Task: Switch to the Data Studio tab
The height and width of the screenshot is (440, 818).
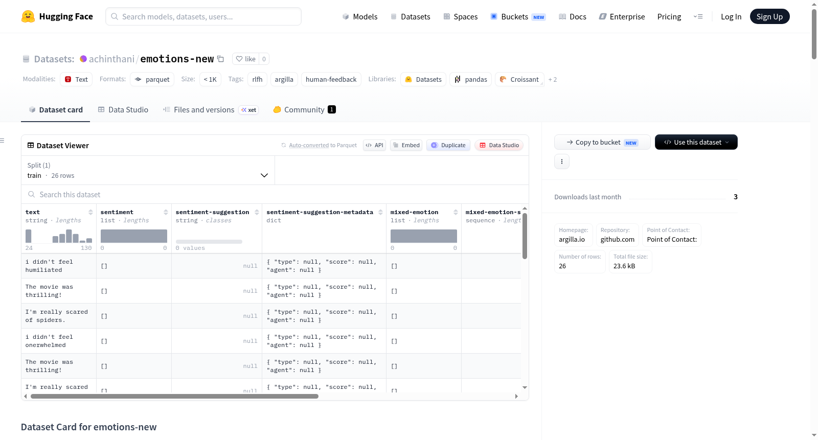Action: click(123, 109)
